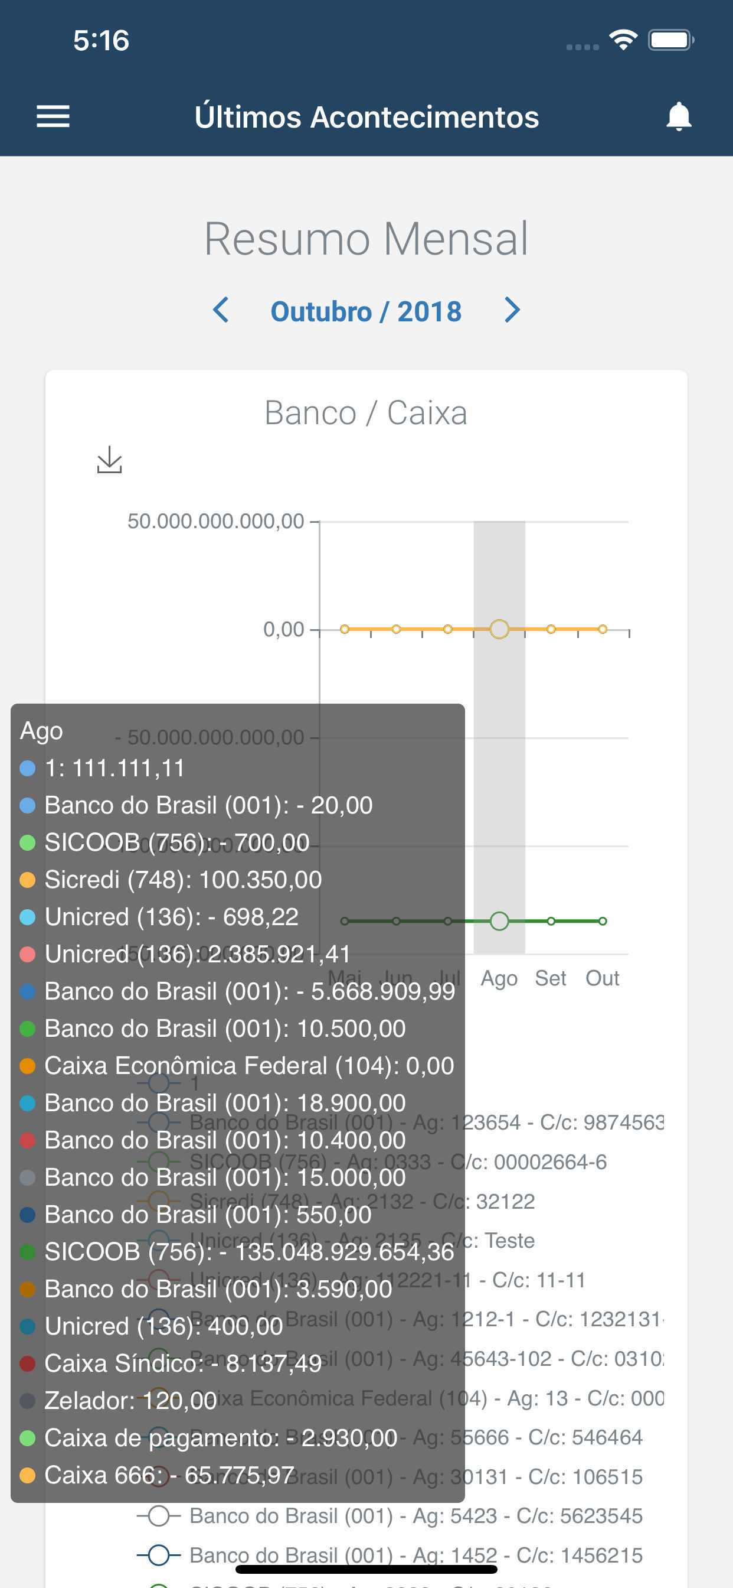733x1588 pixels.
Task: Click the Mai point on orange line
Action: tap(345, 629)
